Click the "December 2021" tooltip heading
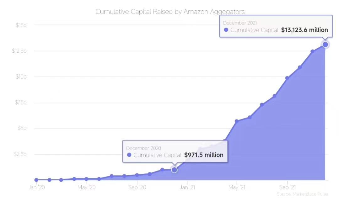 tap(240, 23)
